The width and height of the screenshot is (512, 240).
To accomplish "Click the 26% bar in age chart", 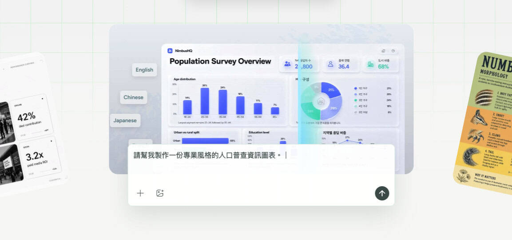I will pyautogui.click(x=205, y=101).
